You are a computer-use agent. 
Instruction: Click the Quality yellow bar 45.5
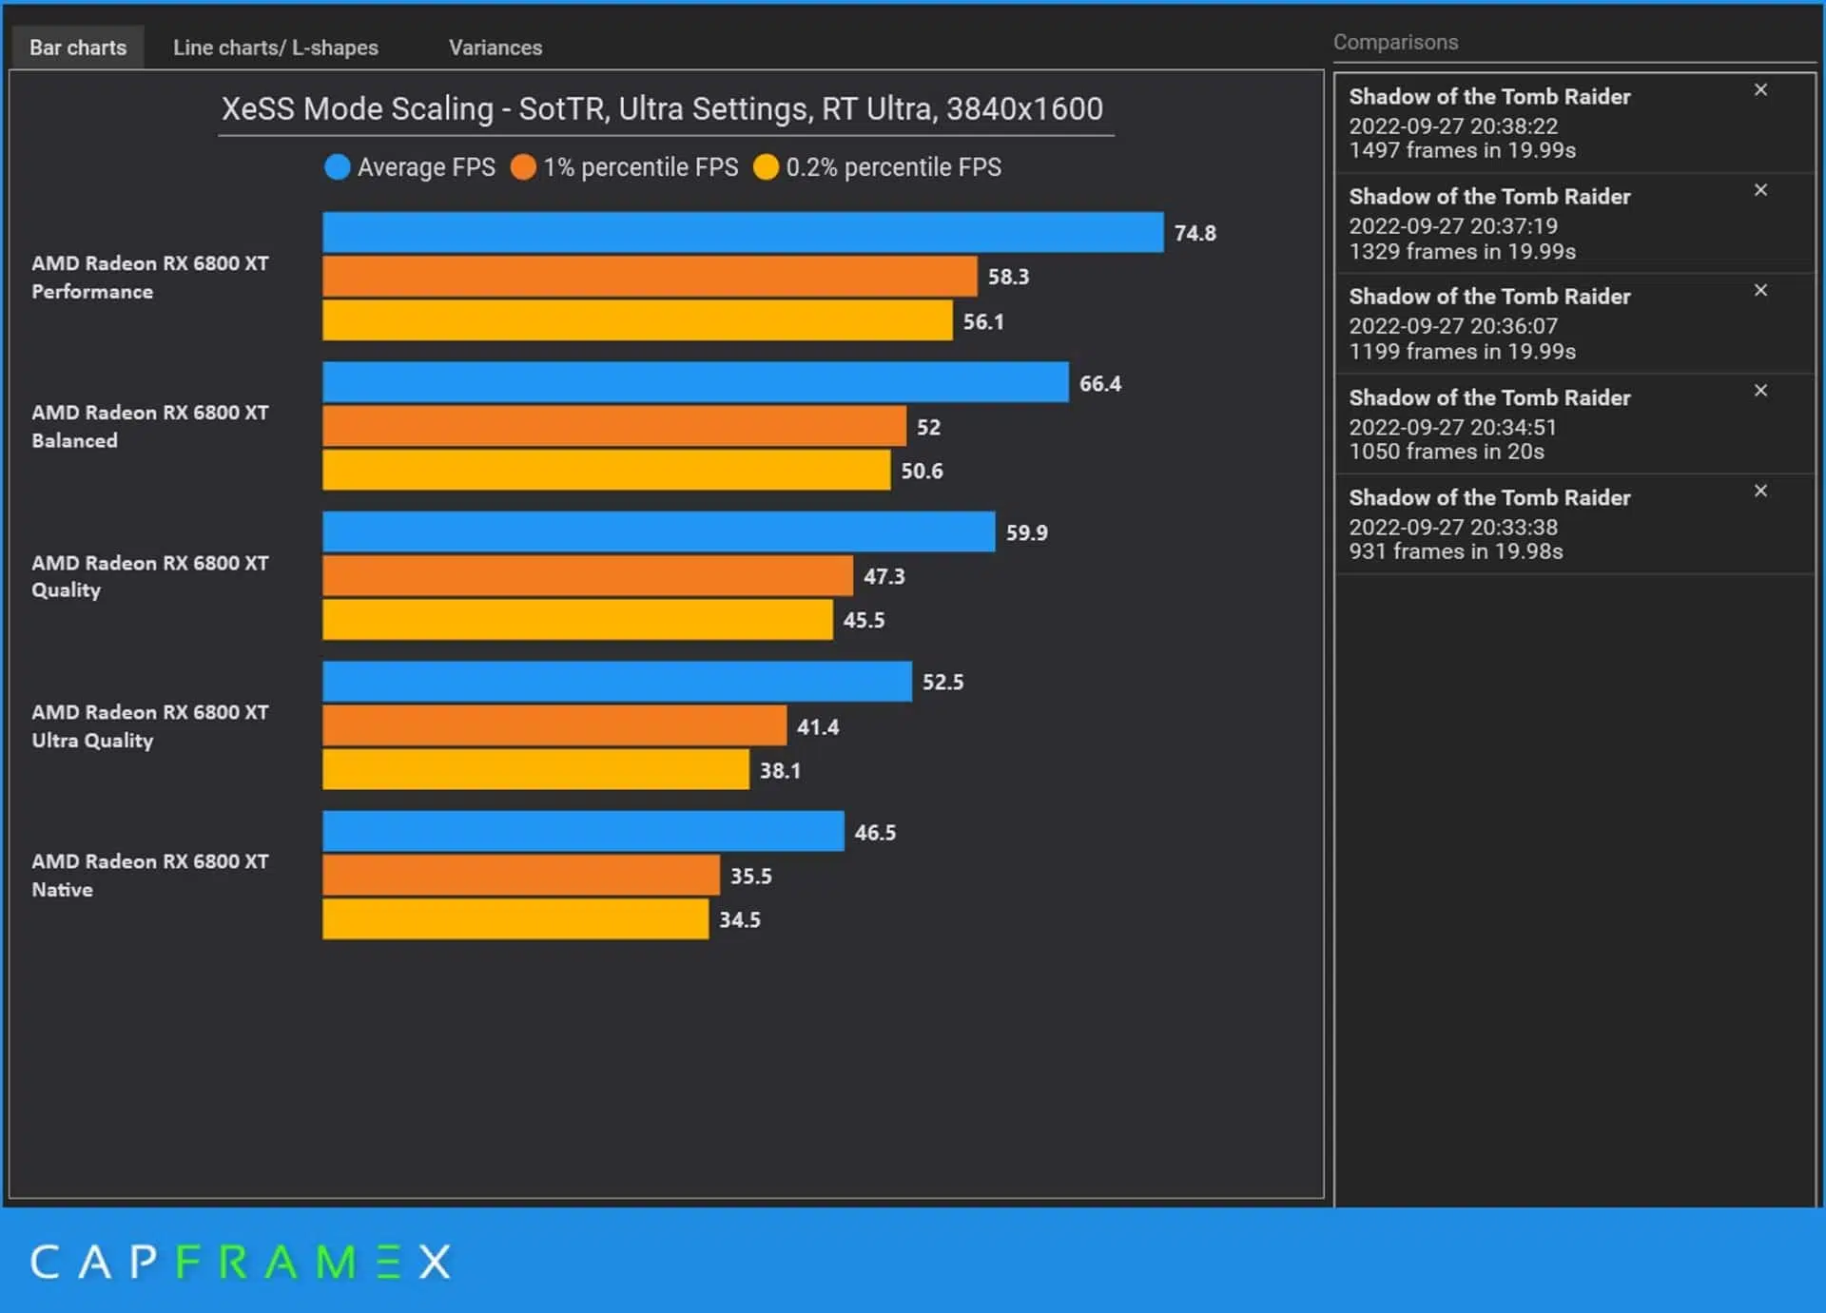pyautogui.click(x=577, y=619)
